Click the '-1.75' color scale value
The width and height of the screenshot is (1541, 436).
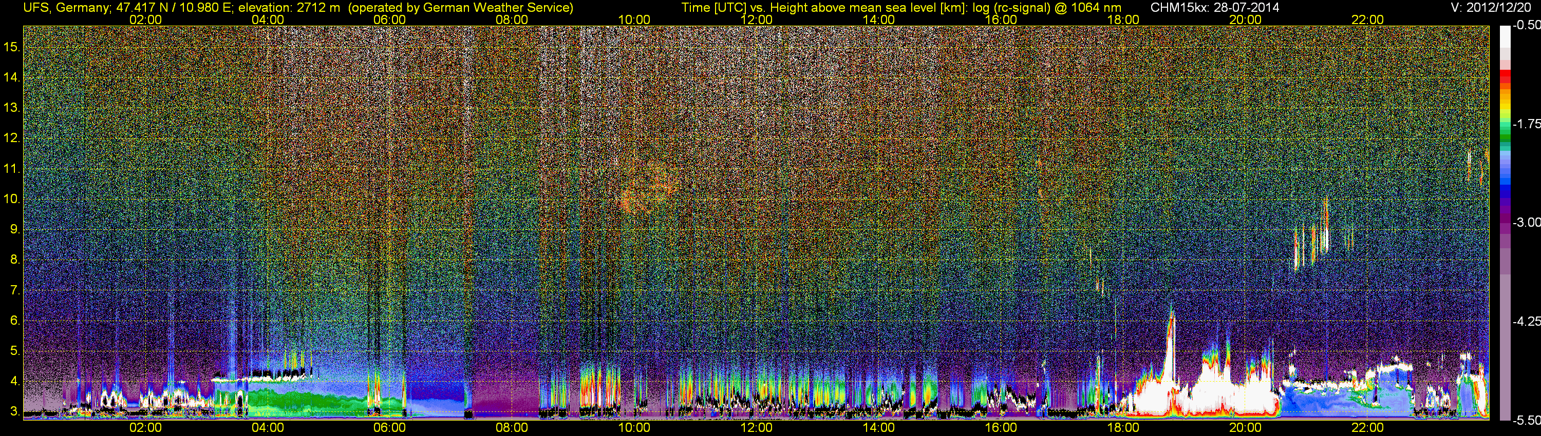tap(1526, 124)
